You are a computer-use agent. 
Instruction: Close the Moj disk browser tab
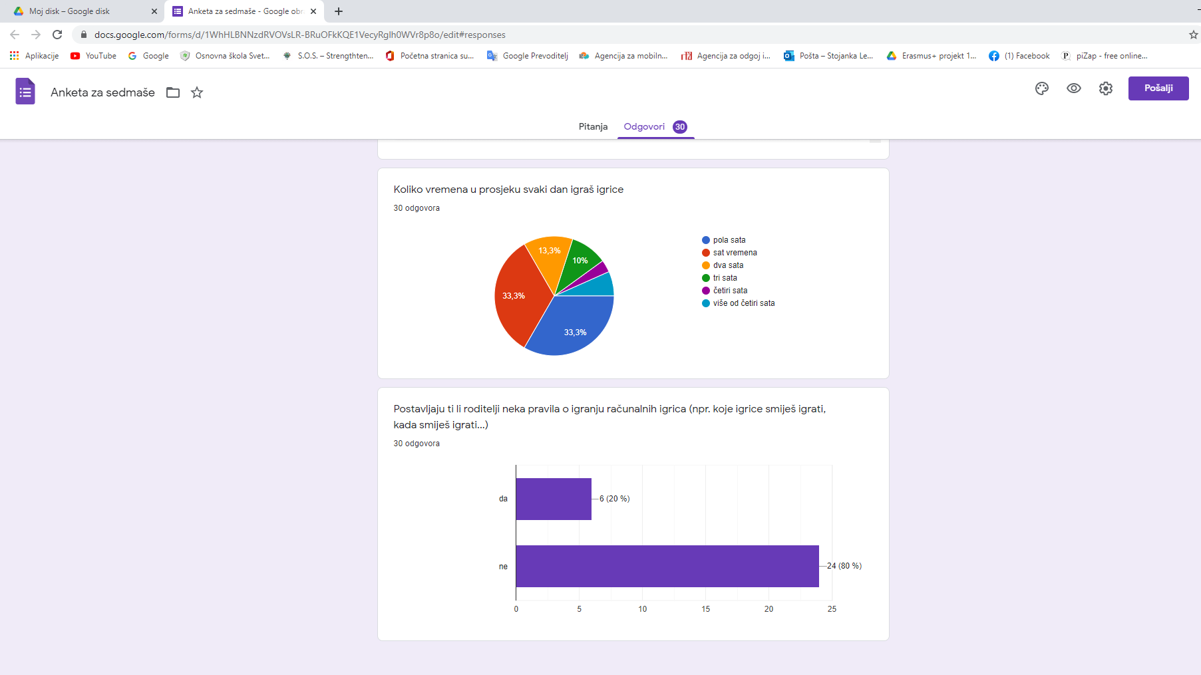coord(154,11)
